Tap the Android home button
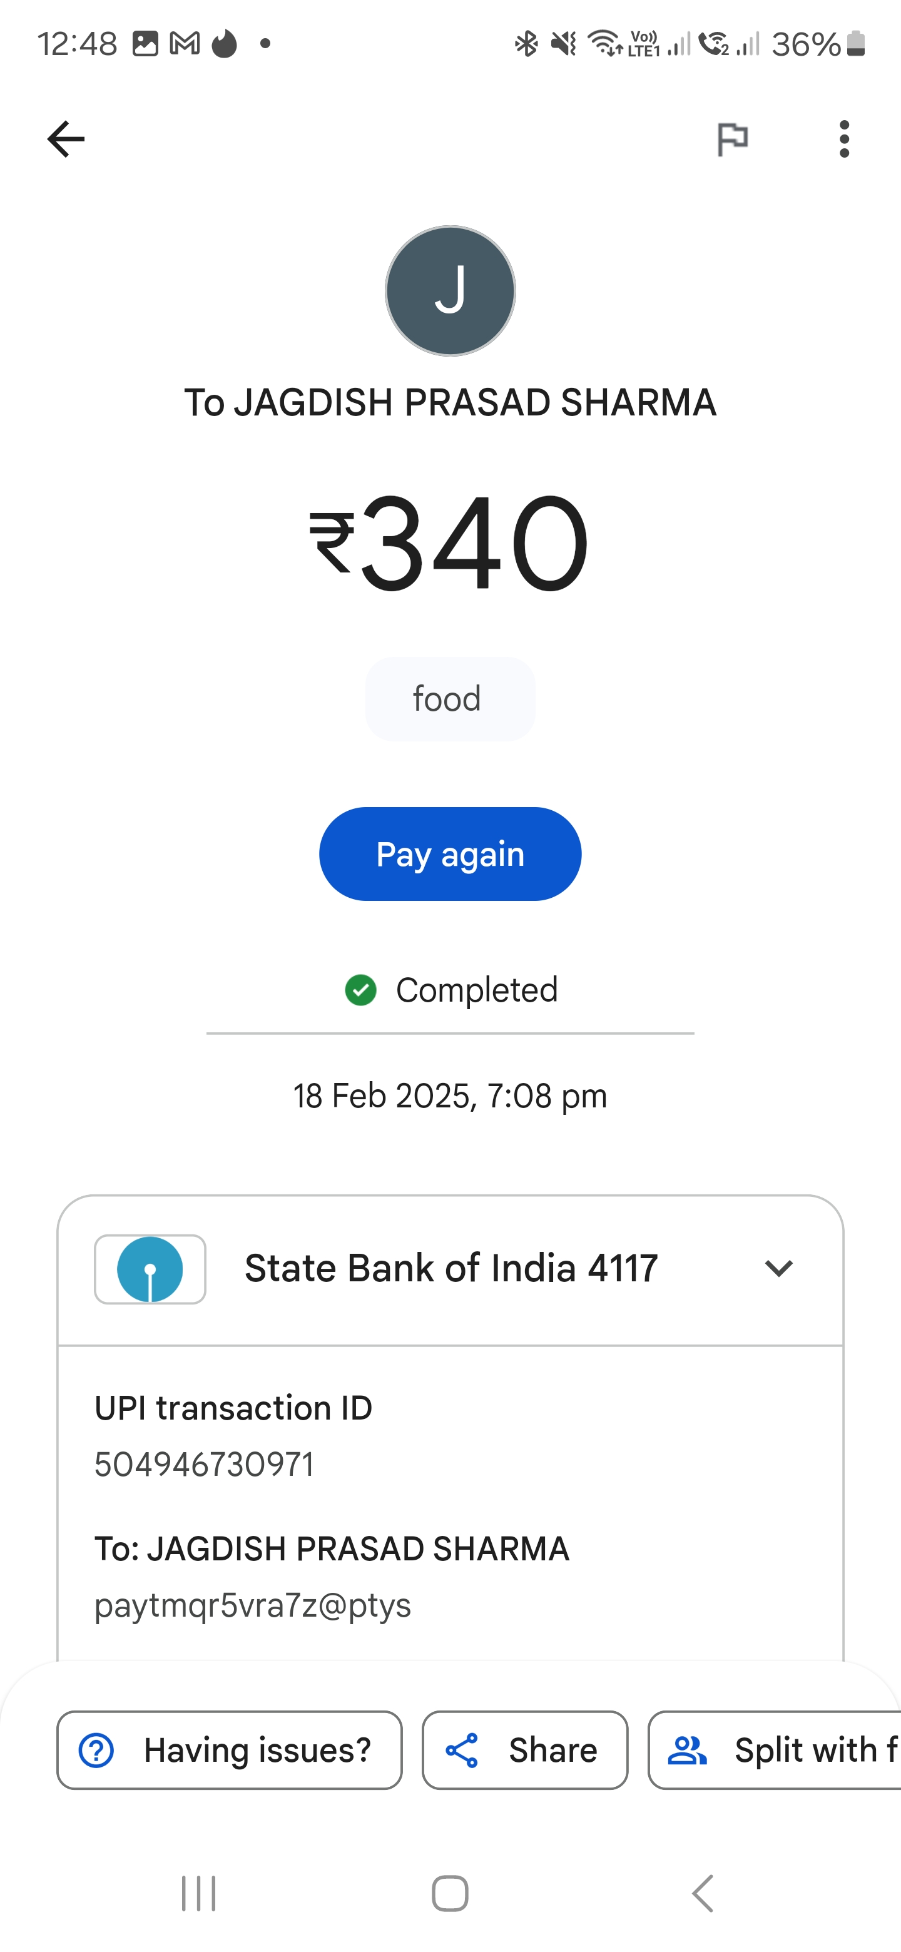 pos(450,1894)
